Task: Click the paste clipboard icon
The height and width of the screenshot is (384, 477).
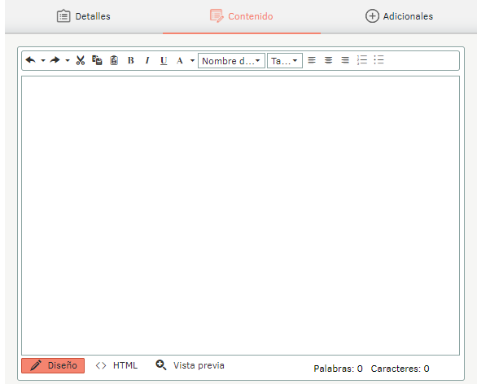Action: click(114, 60)
